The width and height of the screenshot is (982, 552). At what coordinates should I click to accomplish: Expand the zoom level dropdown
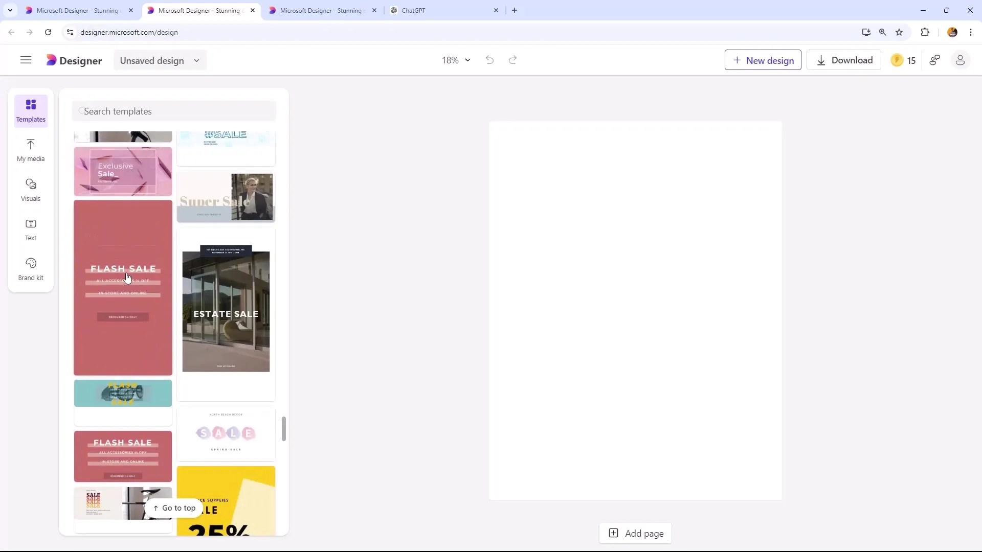click(x=467, y=60)
